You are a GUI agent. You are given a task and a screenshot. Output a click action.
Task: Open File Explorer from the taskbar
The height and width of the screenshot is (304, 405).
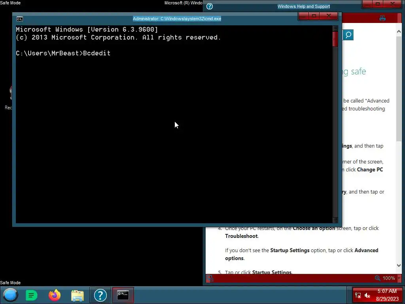78,295
